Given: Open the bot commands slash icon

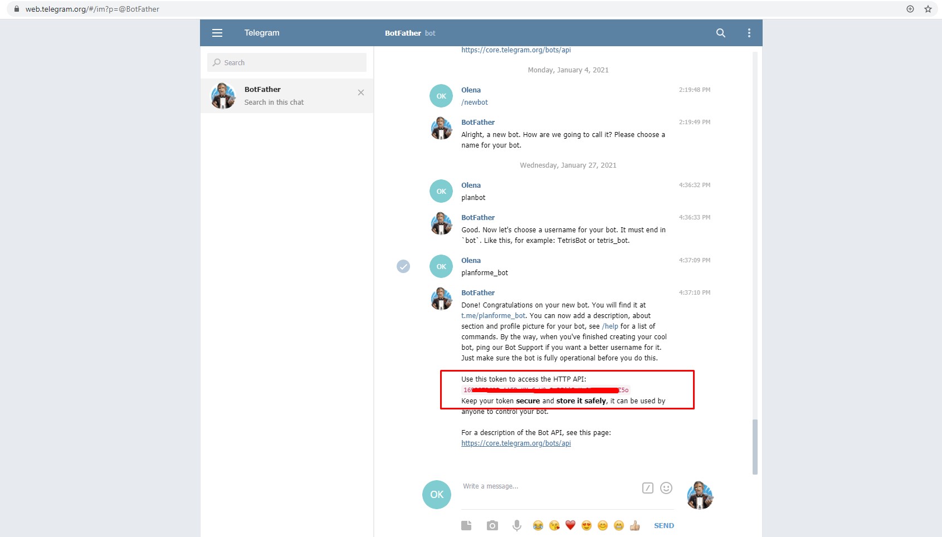Looking at the screenshot, I should [647, 488].
